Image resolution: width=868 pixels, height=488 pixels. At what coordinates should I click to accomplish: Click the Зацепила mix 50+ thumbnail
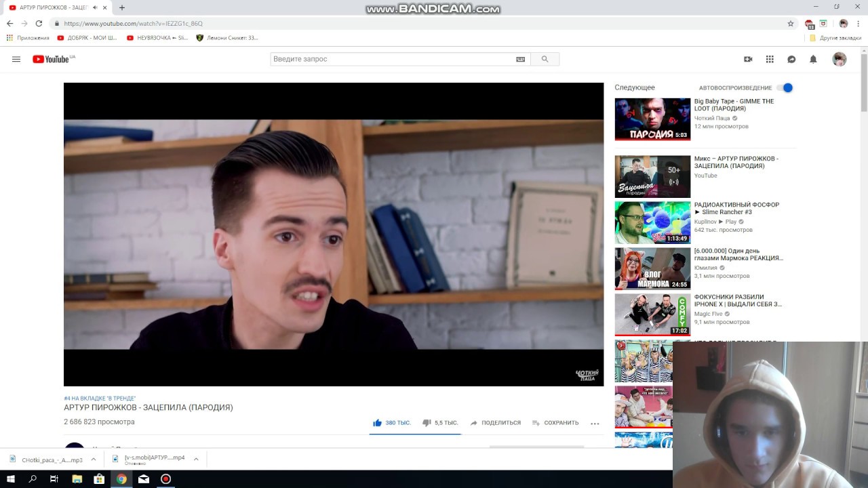pos(652,176)
